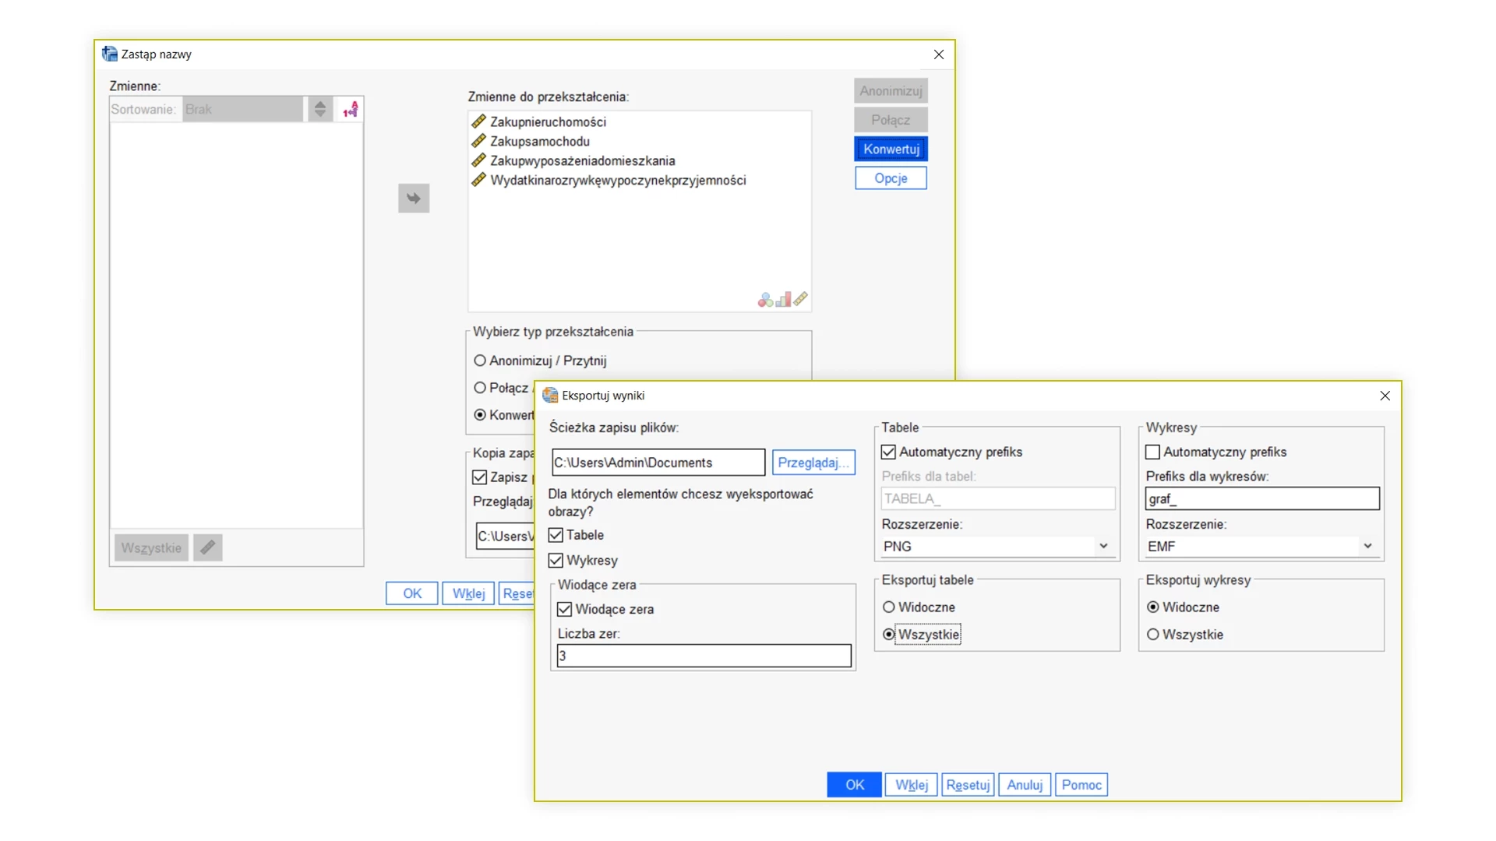Click the Liczba zer input field
The height and width of the screenshot is (841, 1496).
[704, 656]
